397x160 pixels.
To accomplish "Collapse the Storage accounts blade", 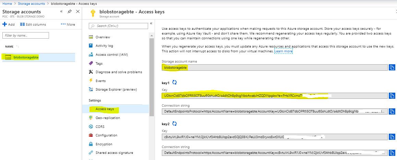I will (x=61, y=12).
